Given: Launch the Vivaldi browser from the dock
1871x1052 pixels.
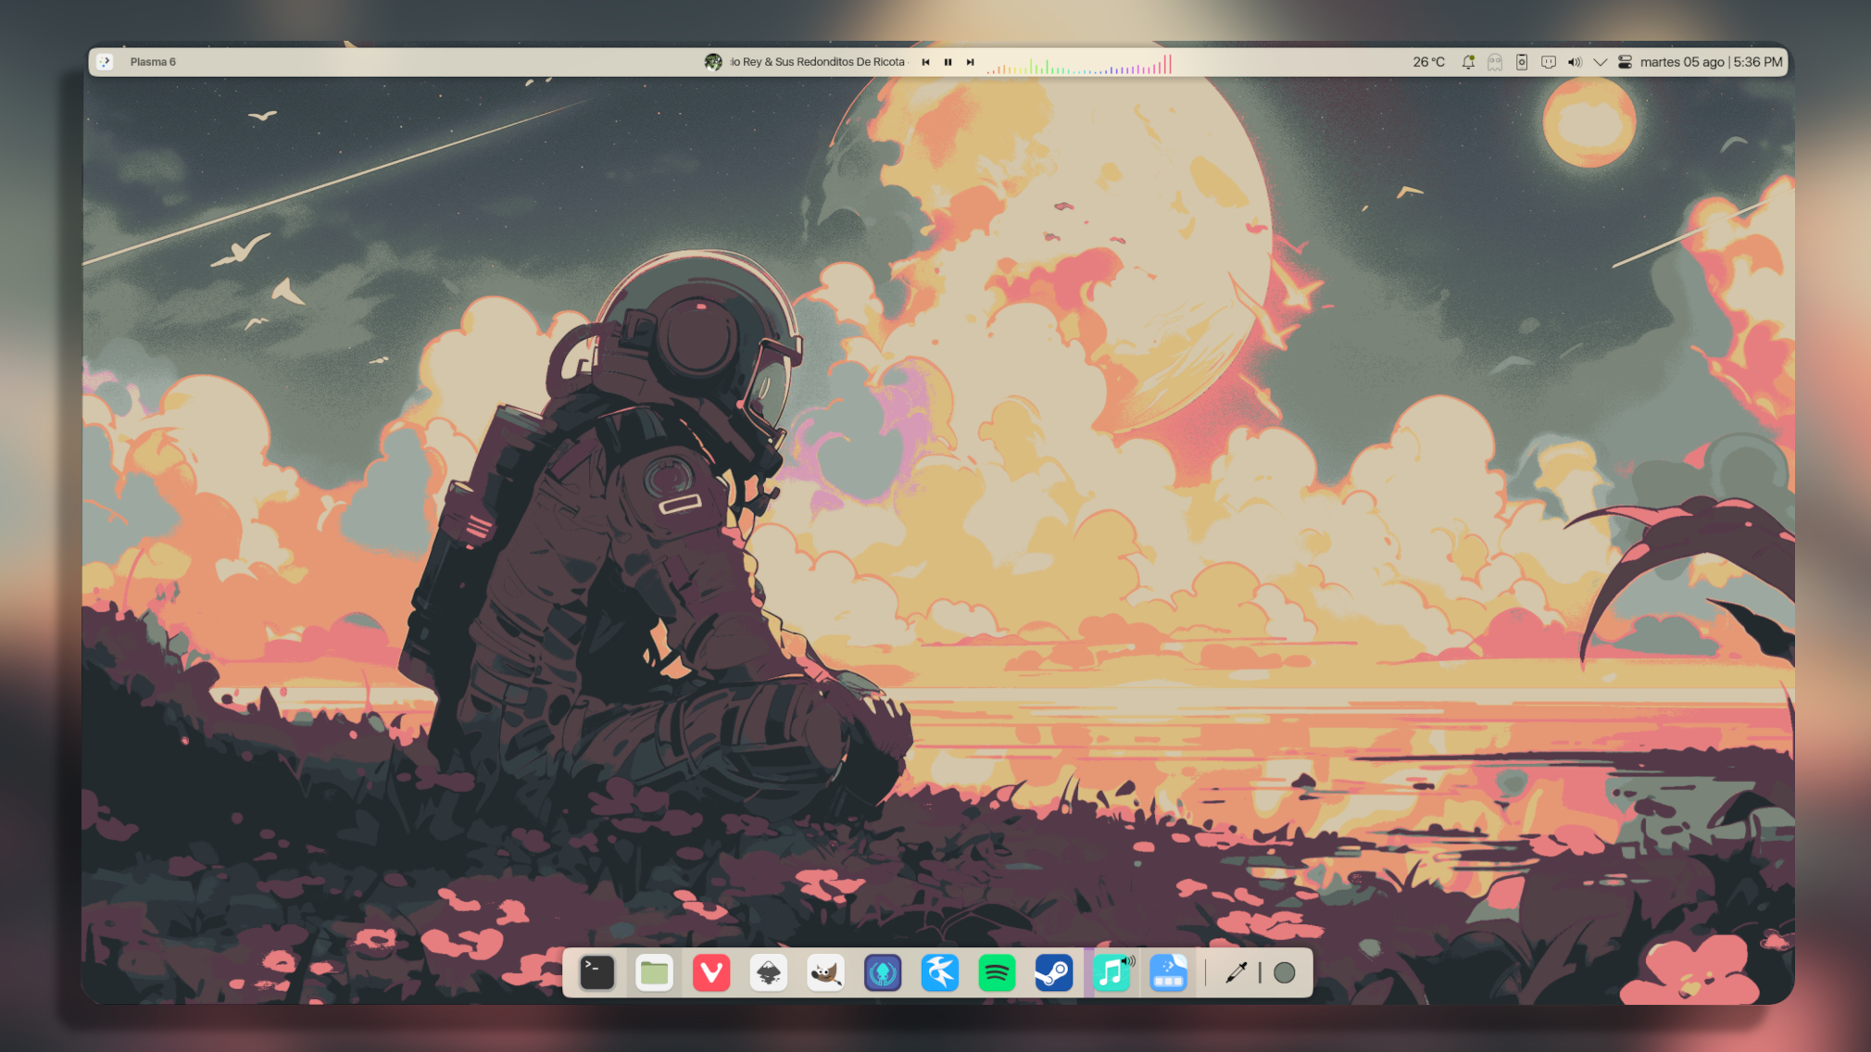Looking at the screenshot, I should click(x=711, y=972).
